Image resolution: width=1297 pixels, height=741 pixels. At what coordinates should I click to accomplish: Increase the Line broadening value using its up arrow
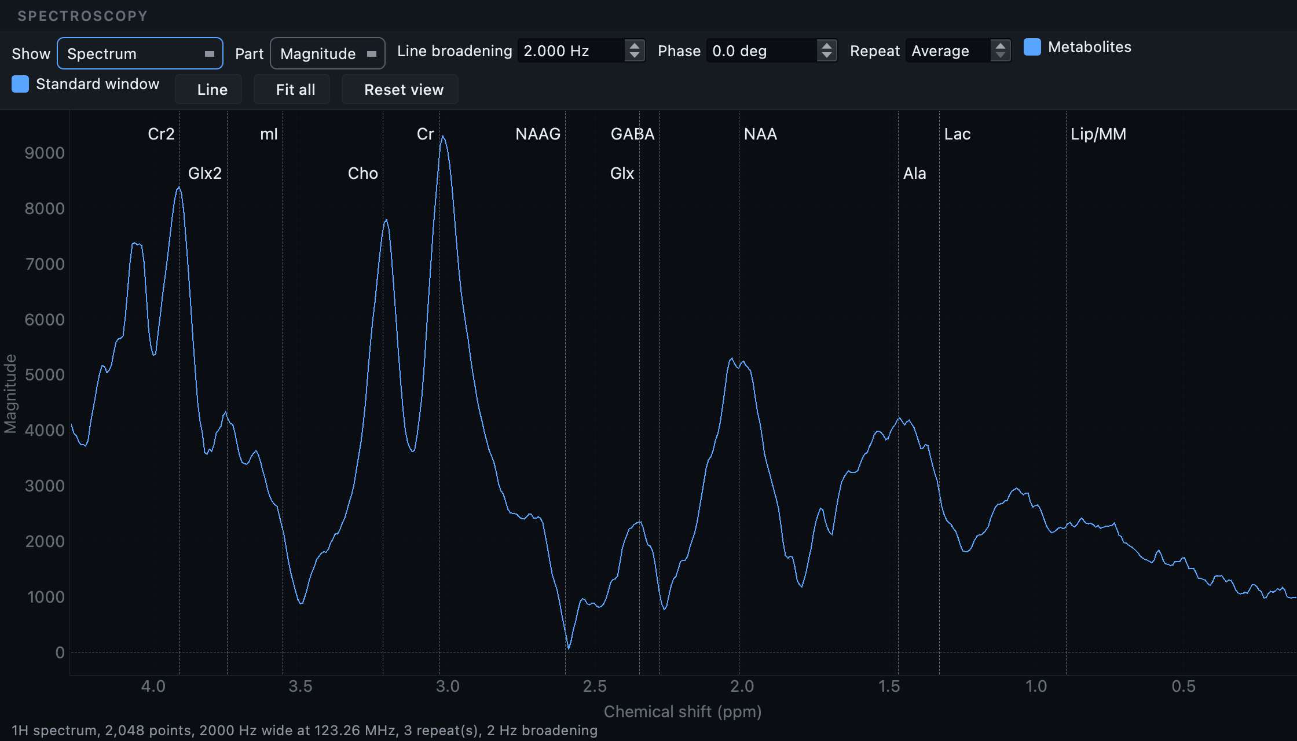[635, 46]
